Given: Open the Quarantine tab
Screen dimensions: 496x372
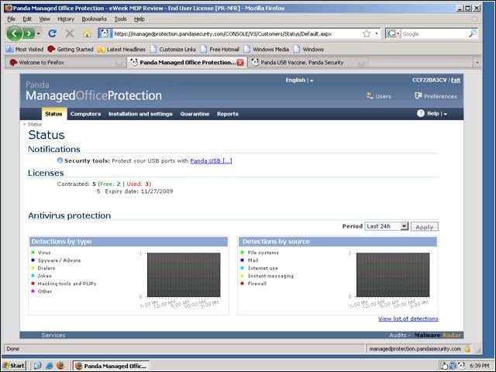Looking at the screenshot, I should (195, 114).
